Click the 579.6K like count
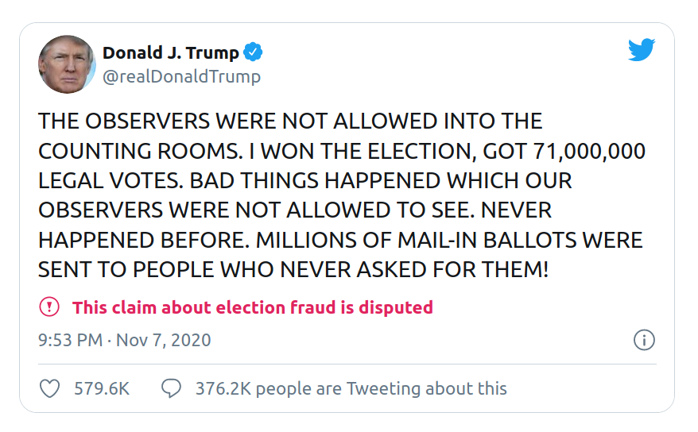Screen dimensions: 698x432 (x=102, y=388)
